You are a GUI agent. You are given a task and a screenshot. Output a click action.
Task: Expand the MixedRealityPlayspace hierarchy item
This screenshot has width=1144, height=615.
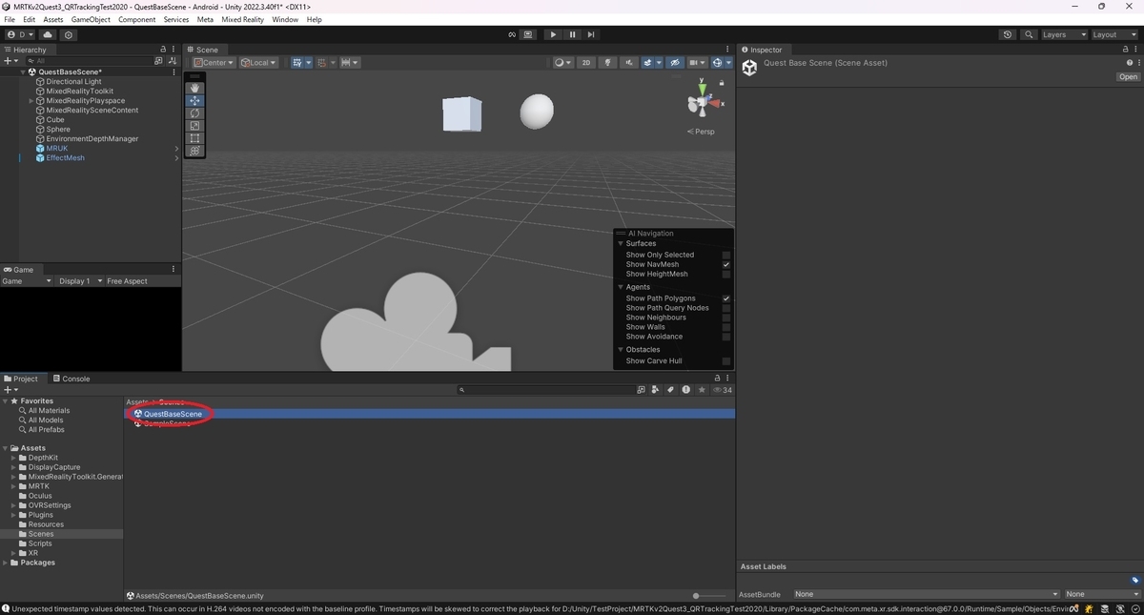tap(31, 101)
